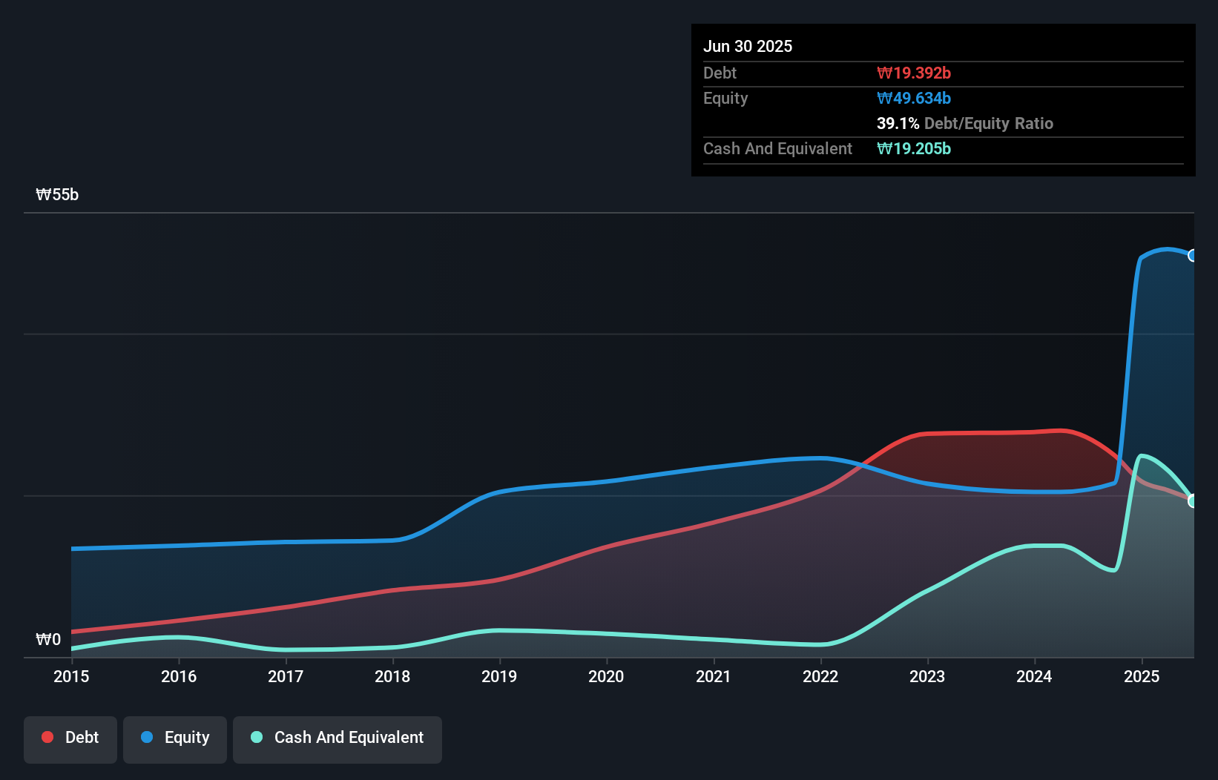
Task: Click the teal Cash And Equivalent legend dot
Action: 256,737
